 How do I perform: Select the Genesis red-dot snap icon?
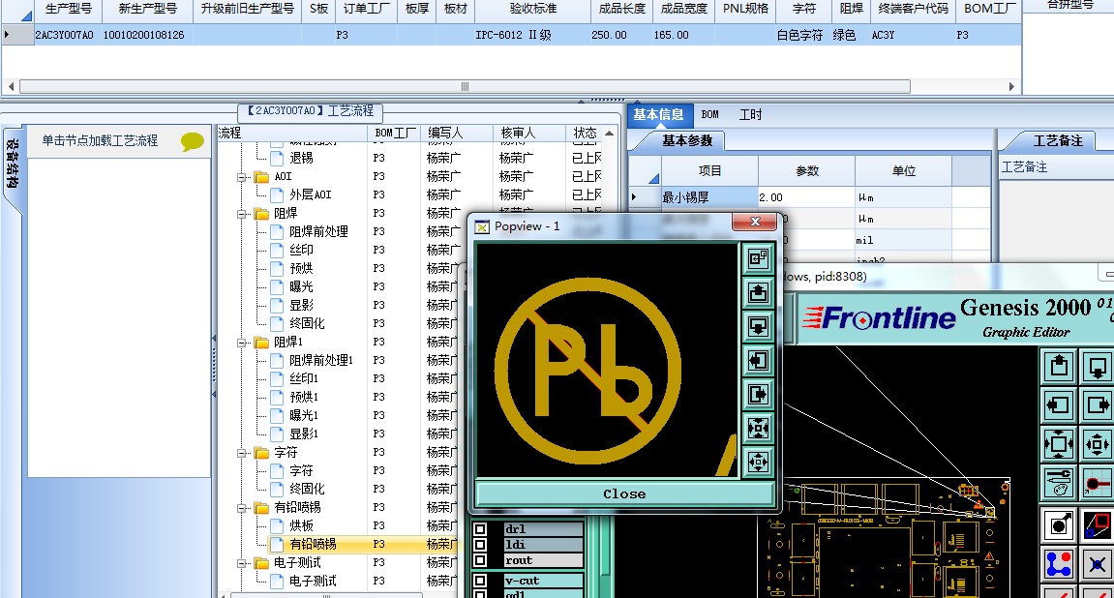1097,484
